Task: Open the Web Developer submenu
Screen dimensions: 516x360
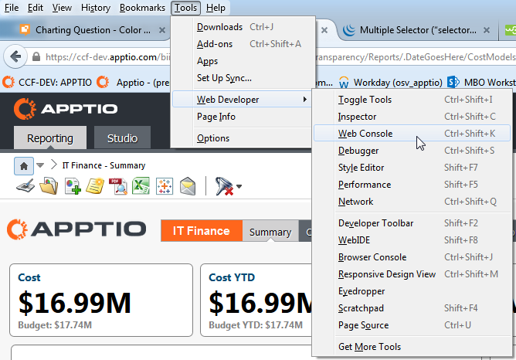Action: pos(242,100)
